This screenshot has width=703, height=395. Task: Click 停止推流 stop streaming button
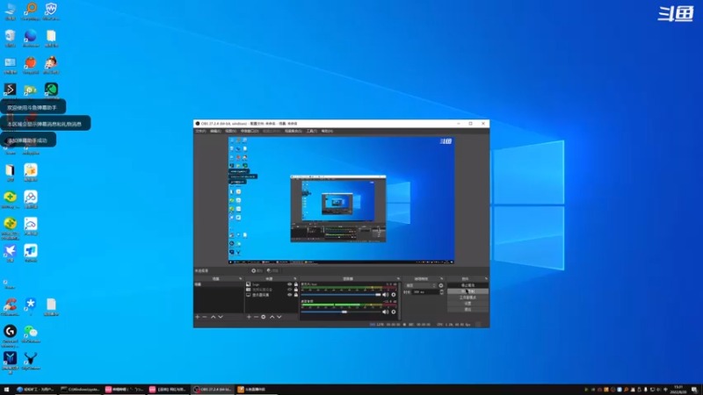click(467, 285)
